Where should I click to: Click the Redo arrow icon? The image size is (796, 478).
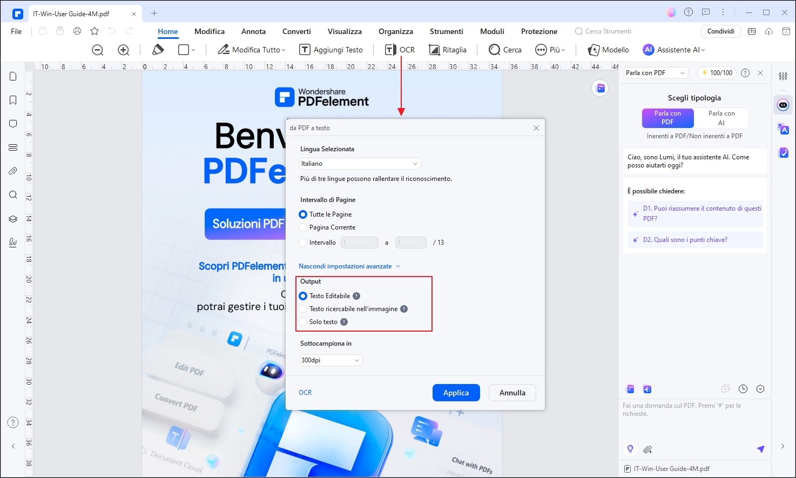[x=129, y=31]
